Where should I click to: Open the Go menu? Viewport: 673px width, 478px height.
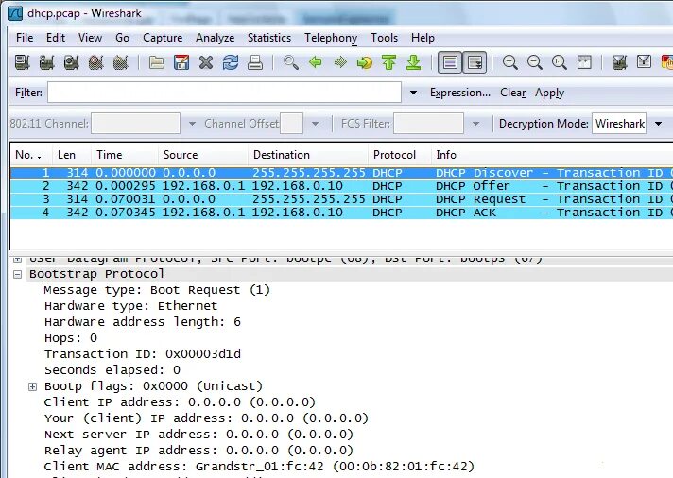(122, 38)
